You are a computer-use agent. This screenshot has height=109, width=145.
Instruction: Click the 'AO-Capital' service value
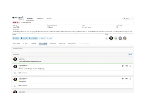pyautogui.click(x=50, y=27)
